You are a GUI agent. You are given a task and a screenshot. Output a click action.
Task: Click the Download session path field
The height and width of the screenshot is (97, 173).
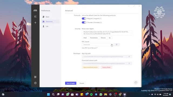pos(104,64)
